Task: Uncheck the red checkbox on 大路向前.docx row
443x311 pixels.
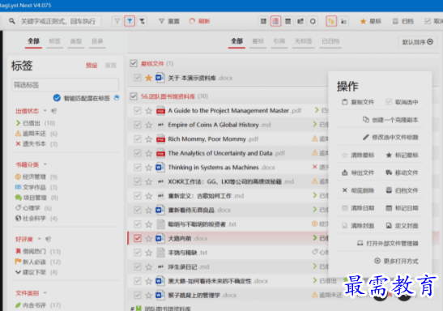Action: click(x=138, y=238)
